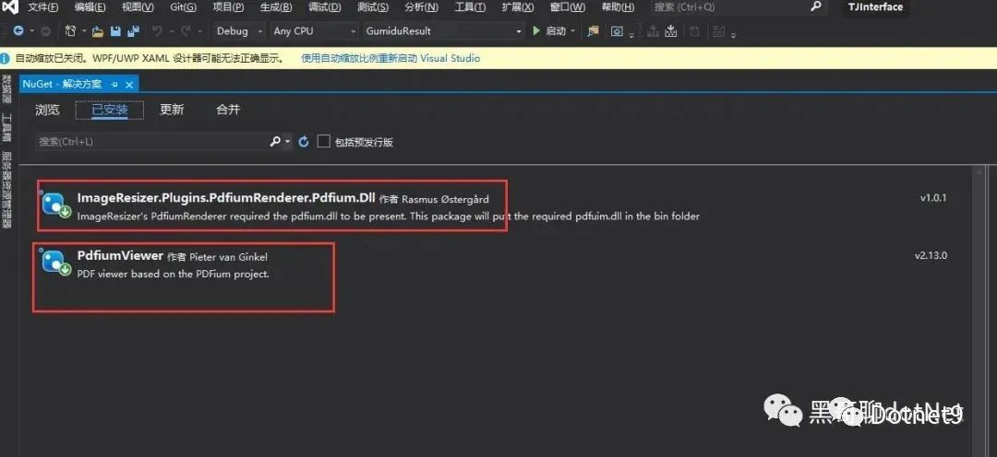Open the 帮助(H) menu

click(x=618, y=7)
